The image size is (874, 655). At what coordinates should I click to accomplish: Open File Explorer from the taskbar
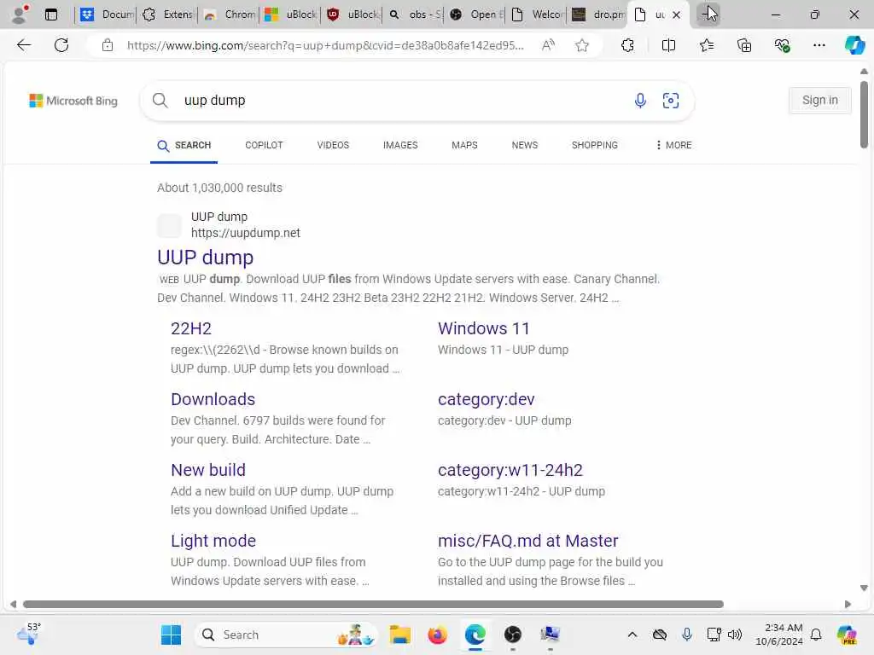pyautogui.click(x=400, y=635)
